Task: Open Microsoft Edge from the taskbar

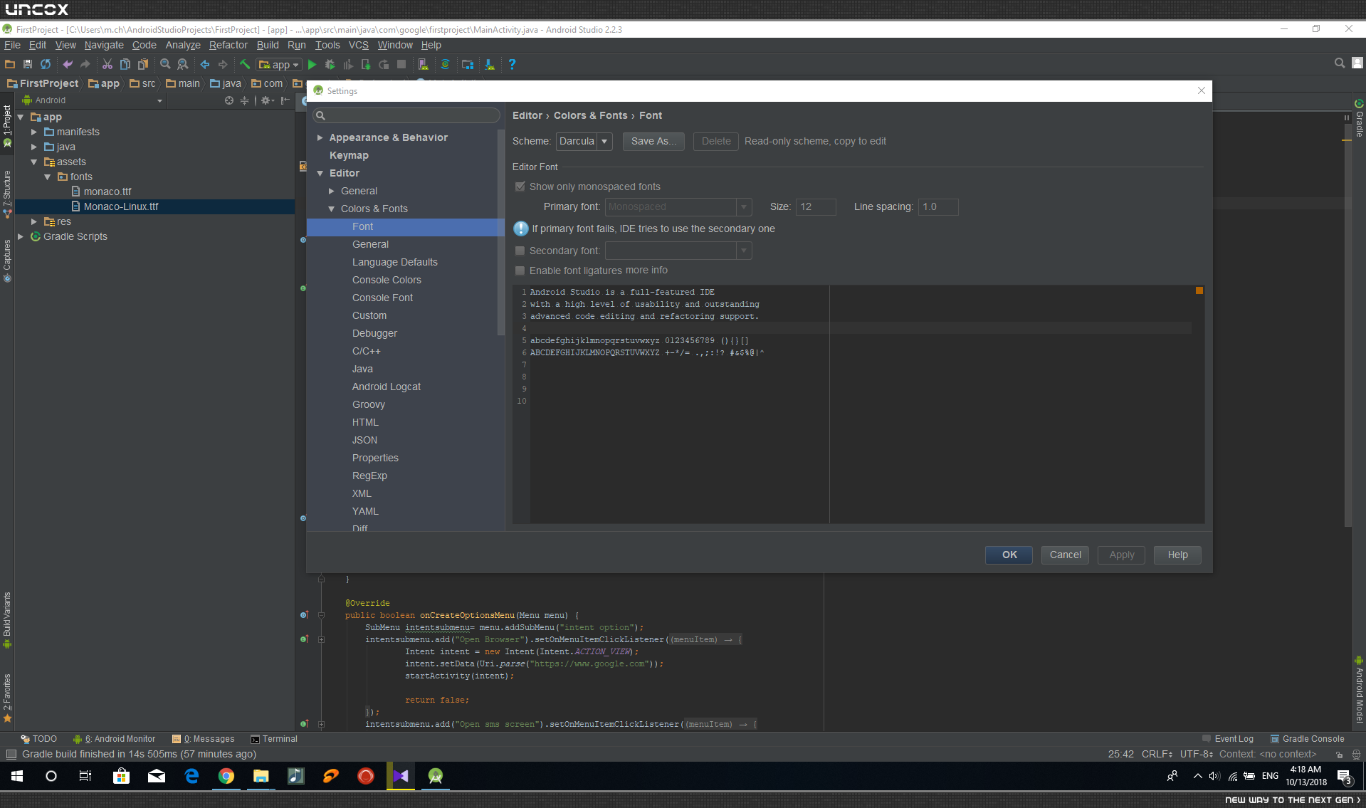Action: (x=191, y=776)
